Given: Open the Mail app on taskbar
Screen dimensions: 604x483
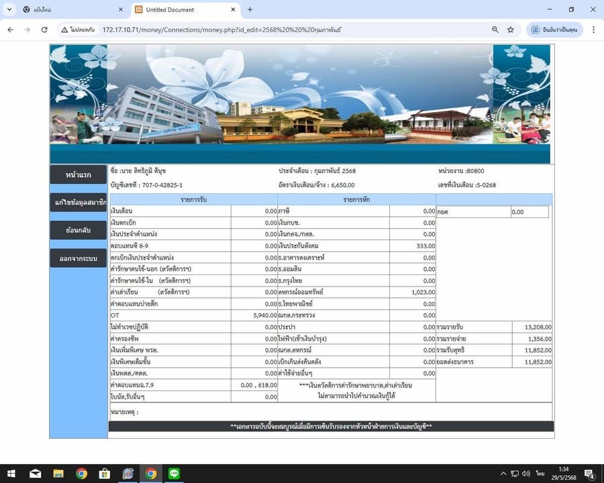Looking at the screenshot, I should [36, 474].
